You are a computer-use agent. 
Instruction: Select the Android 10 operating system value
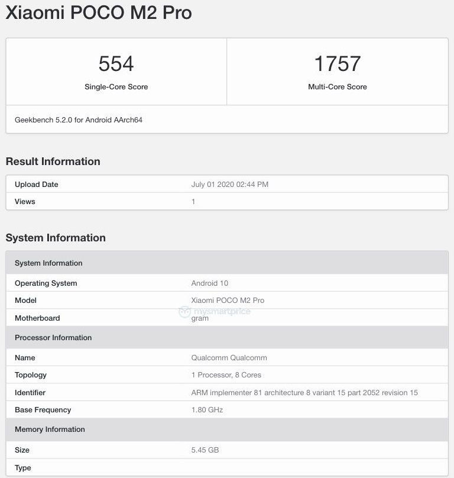click(210, 283)
